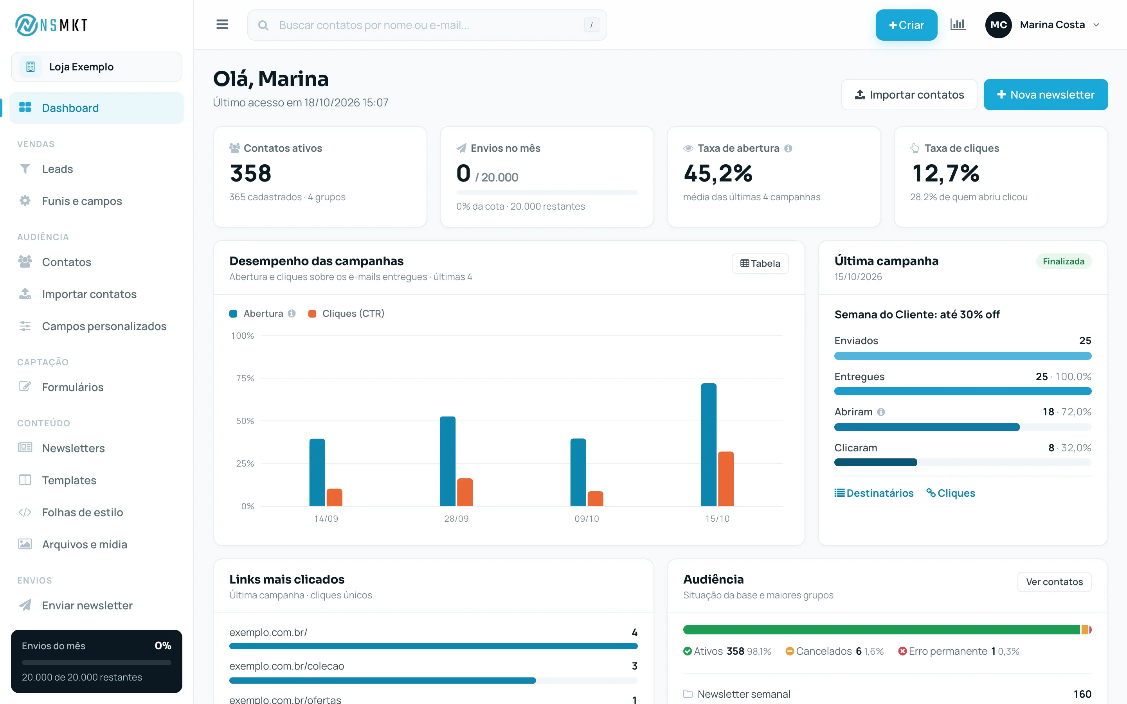Toggle the hamburger sidebar menu

click(x=222, y=24)
